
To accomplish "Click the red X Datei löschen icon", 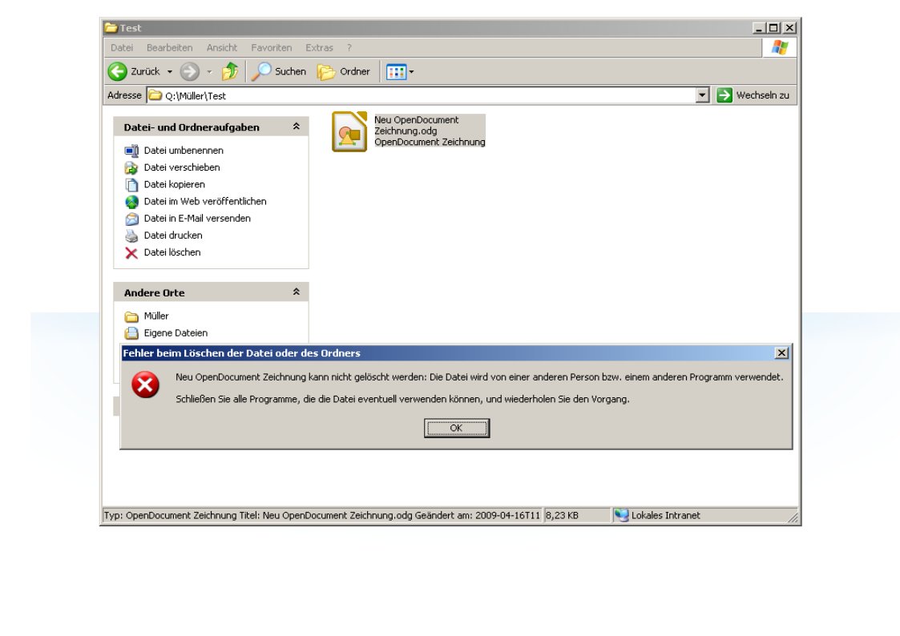I will point(131,253).
